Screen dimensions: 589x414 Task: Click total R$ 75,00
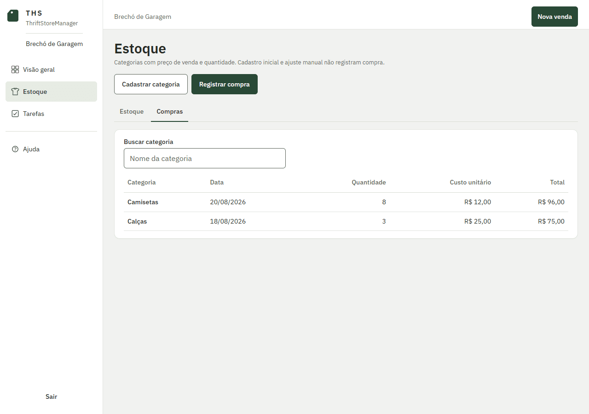[551, 221]
